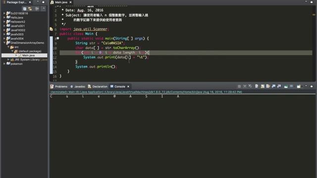317x178 pixels.
Task: Toggle Scroll Lock in the Console
Action: click(x=263, y=87)
